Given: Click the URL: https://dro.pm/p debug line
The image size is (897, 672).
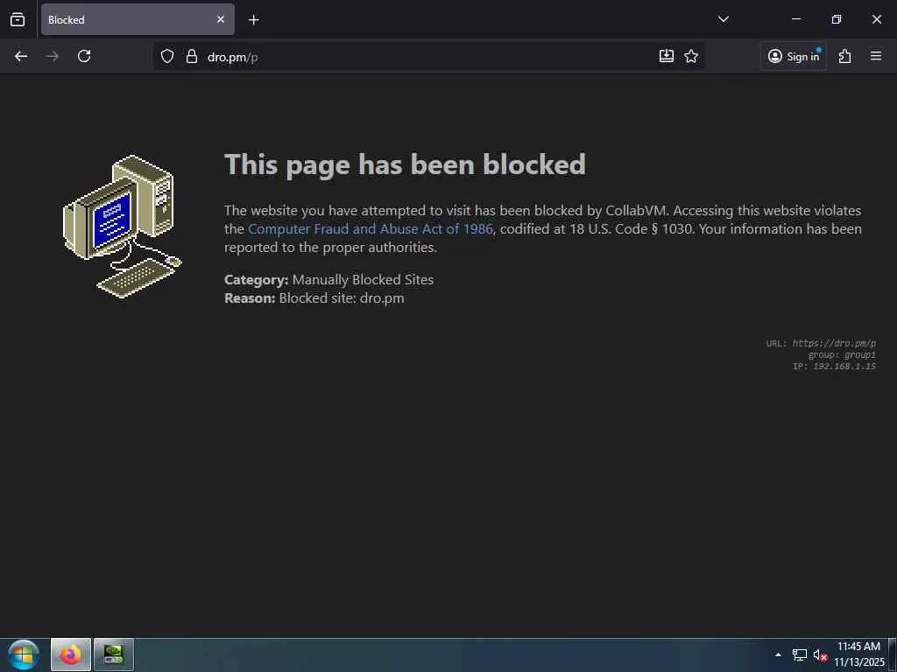Looking at the screenshot, I should pyautogui.click(x=821, y=343).
